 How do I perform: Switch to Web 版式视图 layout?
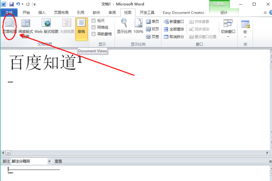46,26
